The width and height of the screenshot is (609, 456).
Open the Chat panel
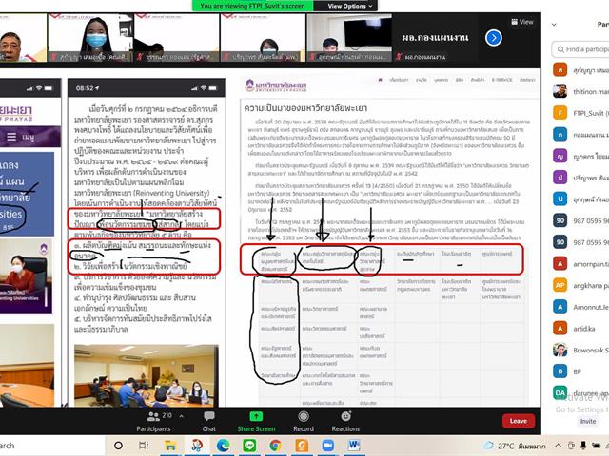(x=209, y=422)
